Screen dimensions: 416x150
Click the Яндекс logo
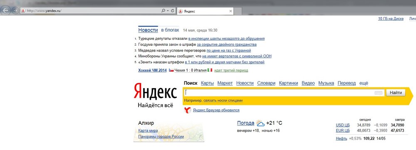point(155,91)
